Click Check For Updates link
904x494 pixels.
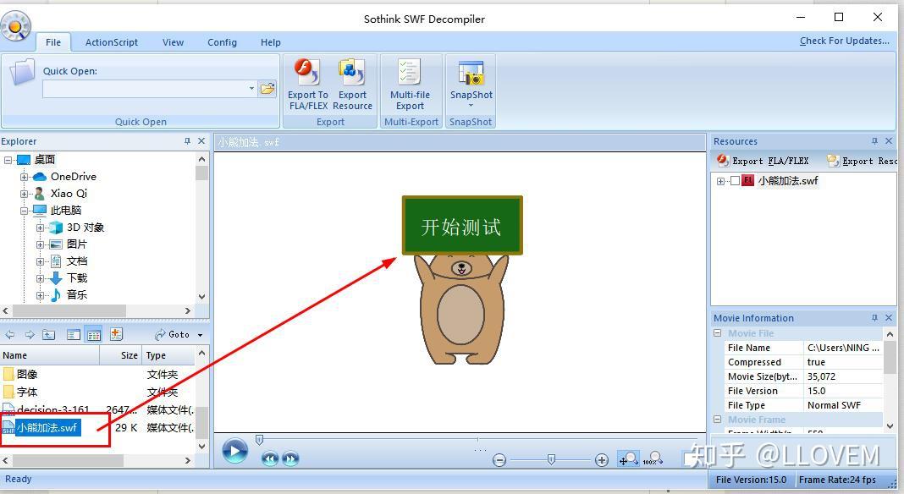845,41
